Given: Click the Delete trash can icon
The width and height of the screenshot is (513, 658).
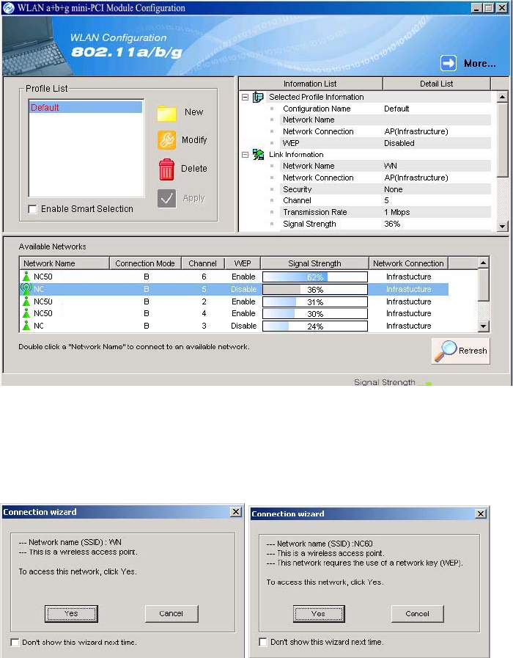Looking at the screenshot, I should [166, 169].
